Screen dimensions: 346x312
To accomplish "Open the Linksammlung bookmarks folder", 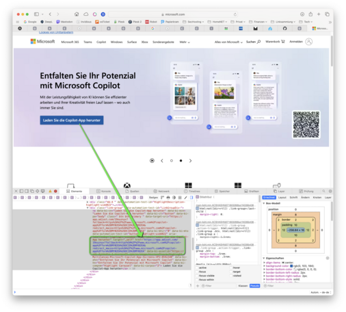I will pos(283,22).
